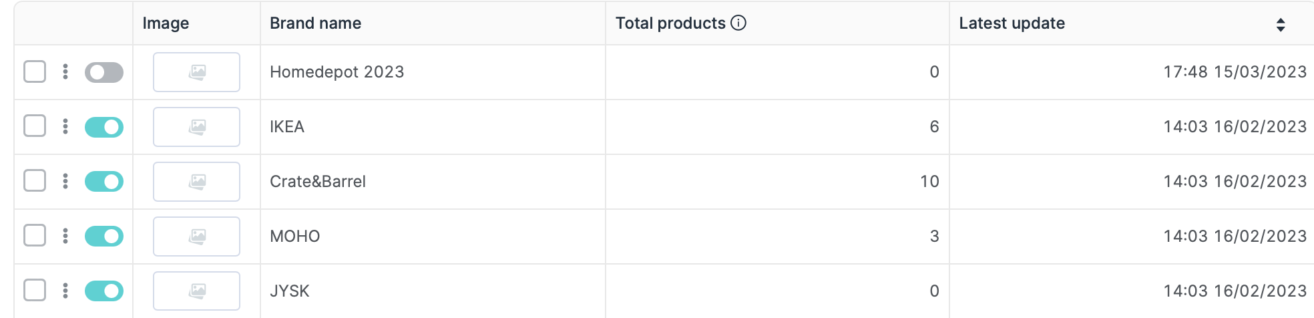Screen dimensions: 1314x318
Task: Open the MOHO brand name
Action: tap(294, 236)
